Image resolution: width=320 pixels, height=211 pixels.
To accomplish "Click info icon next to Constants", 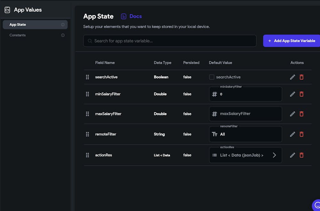I will tap(63, 35).
